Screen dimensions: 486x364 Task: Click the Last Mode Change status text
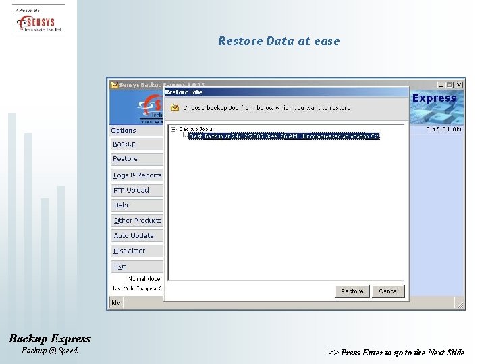[x=136, y=289]
